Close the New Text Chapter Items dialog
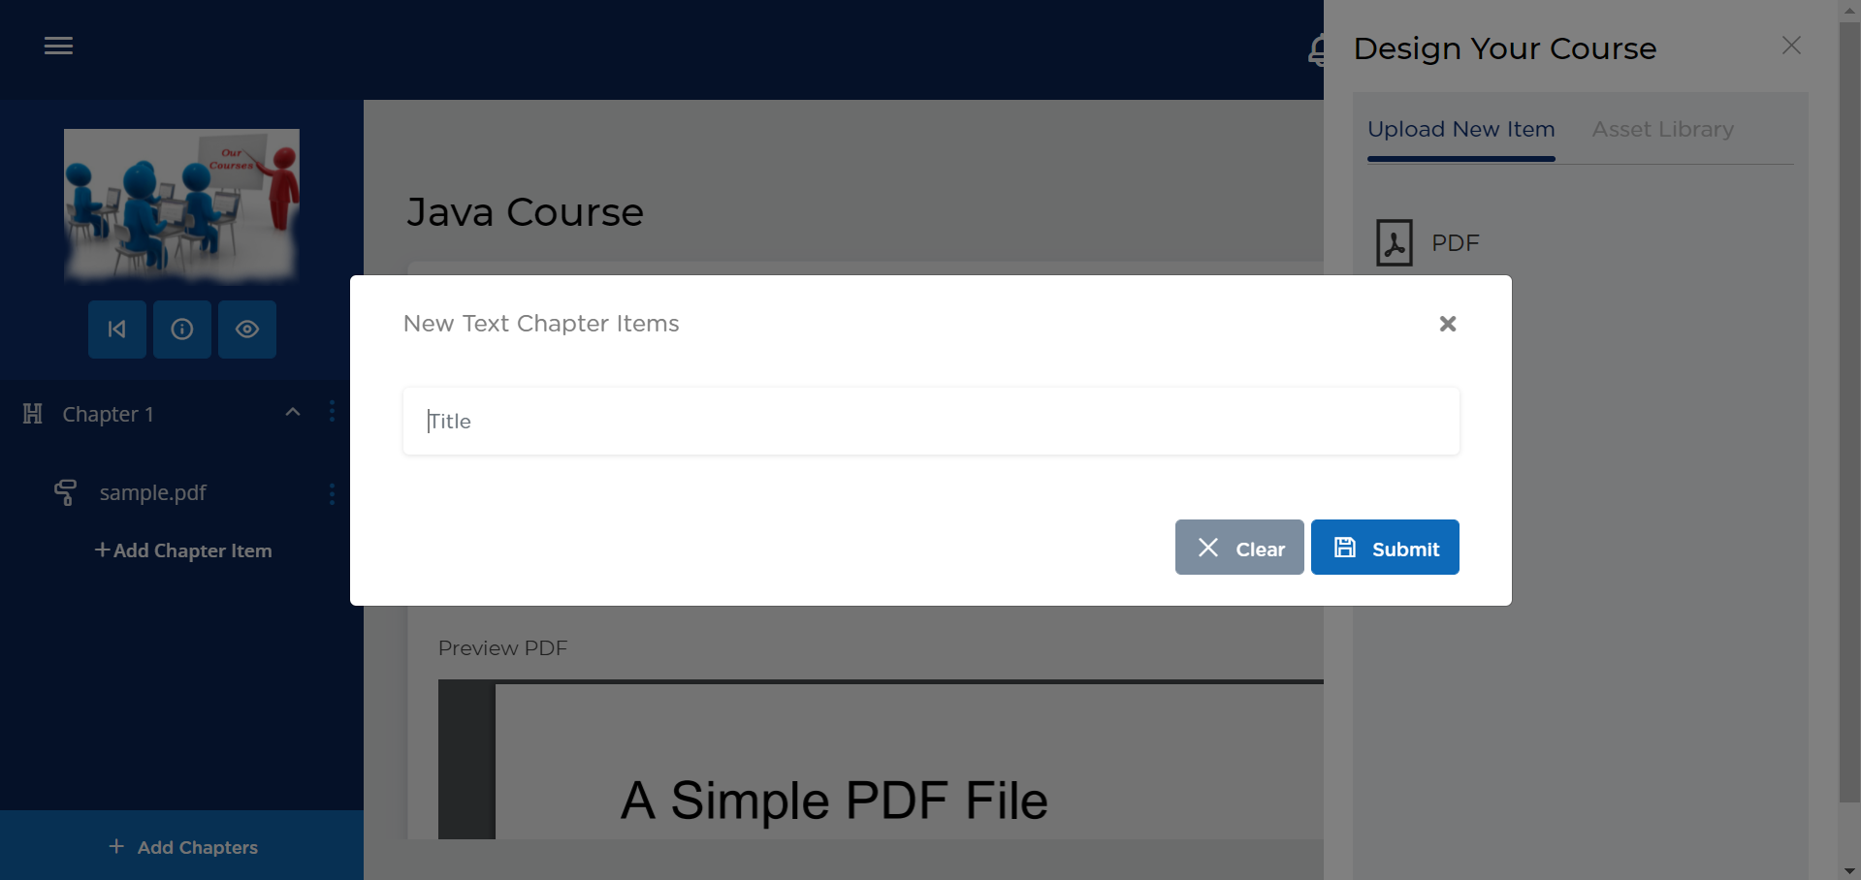Screen dimensions: 1861x880 1447,324
